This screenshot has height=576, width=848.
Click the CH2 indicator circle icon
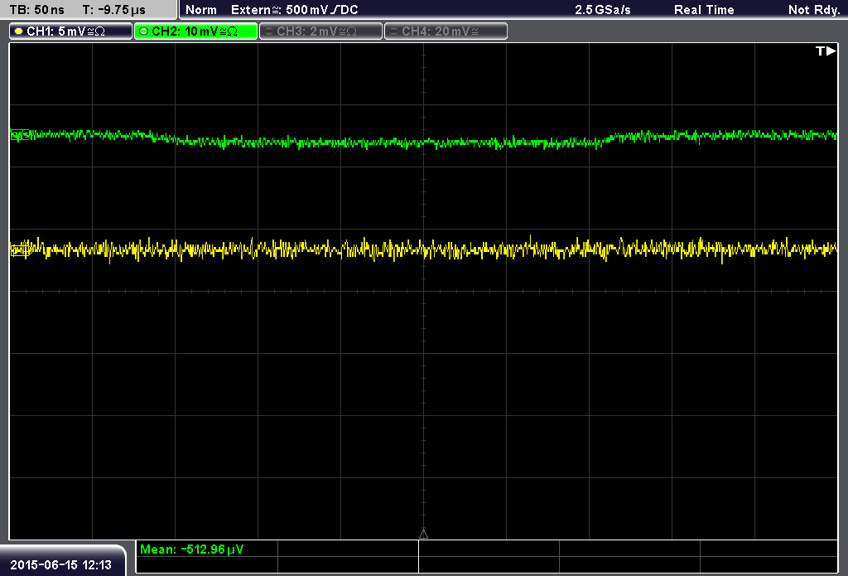(144, 31)
